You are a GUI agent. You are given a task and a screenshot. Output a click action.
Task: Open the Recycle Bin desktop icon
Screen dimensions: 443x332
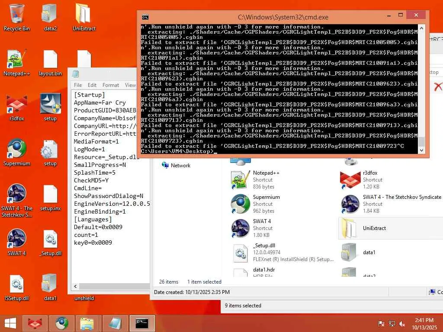(x=17, y=17)
